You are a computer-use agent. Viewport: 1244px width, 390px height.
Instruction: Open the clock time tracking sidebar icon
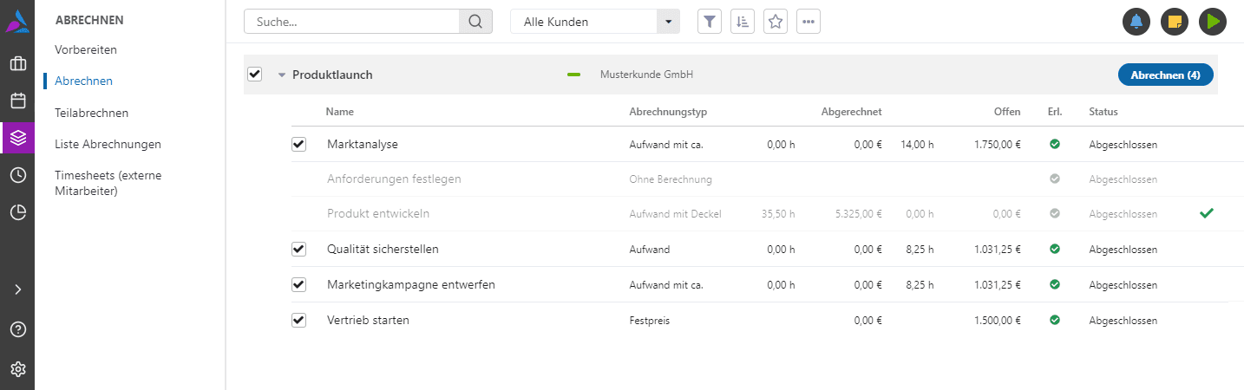pos(17,175)
